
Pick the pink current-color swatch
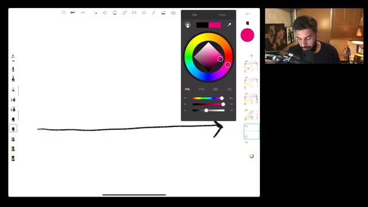click(x=214, y=25)
